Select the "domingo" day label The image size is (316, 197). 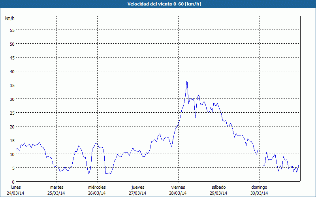click(x=259, y=187)
